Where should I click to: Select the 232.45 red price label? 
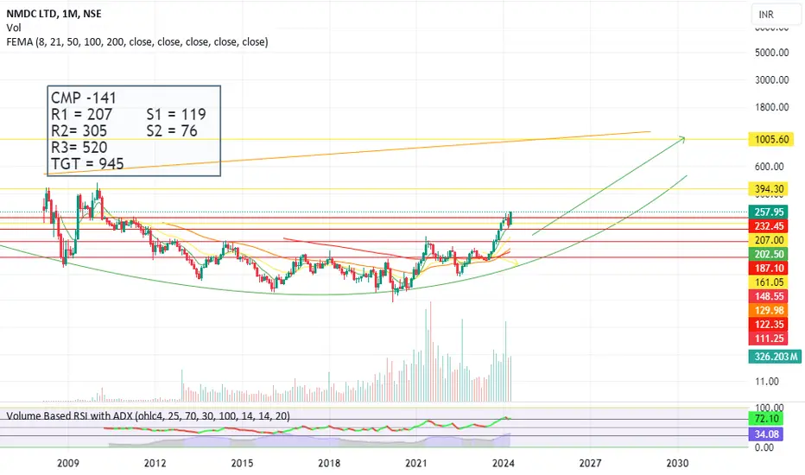(x=768, y=226)
